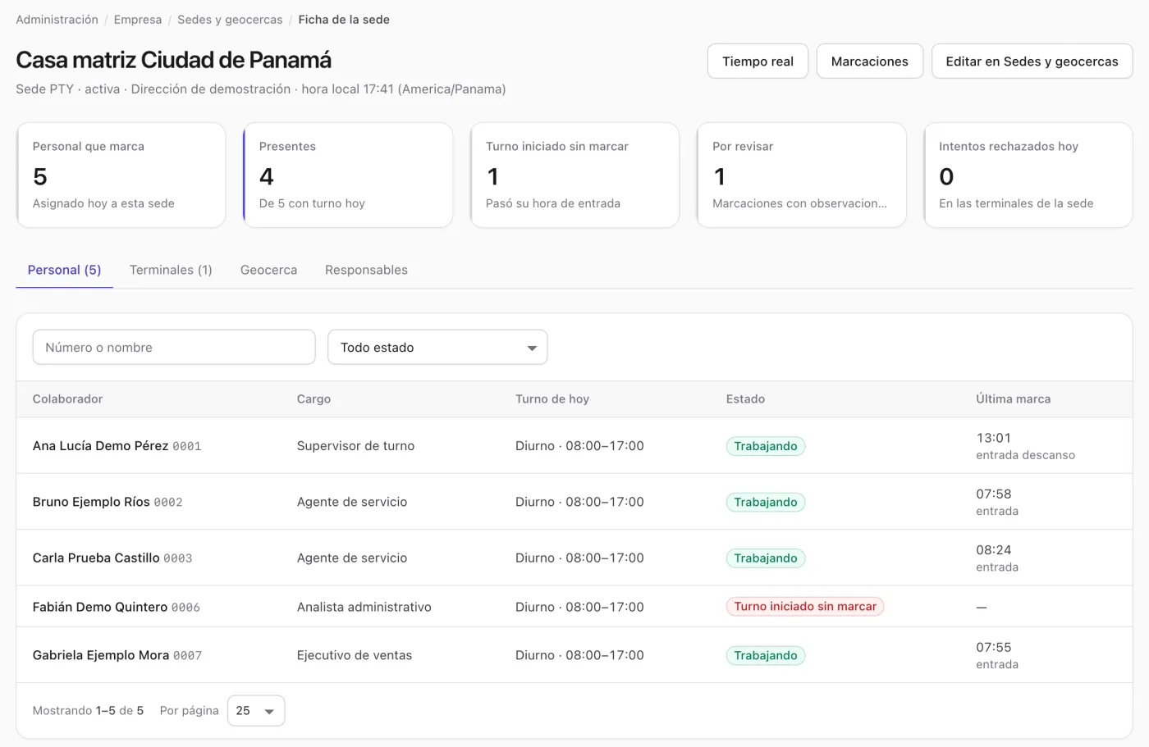This screenshot has height=747, width=1149.
Task: Select Fabián Demo Quintero collaborator
Action: click(100, 607)
